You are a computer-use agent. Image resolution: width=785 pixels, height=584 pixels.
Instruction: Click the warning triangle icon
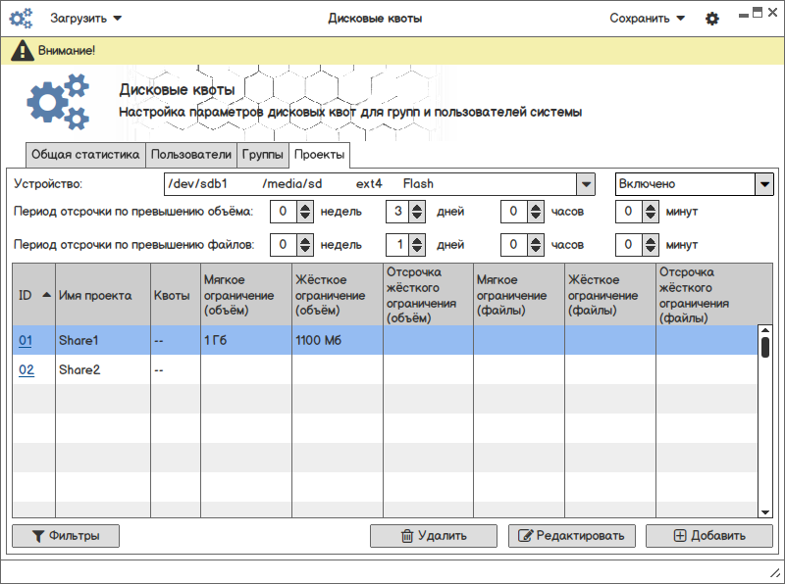pos(22,50)
